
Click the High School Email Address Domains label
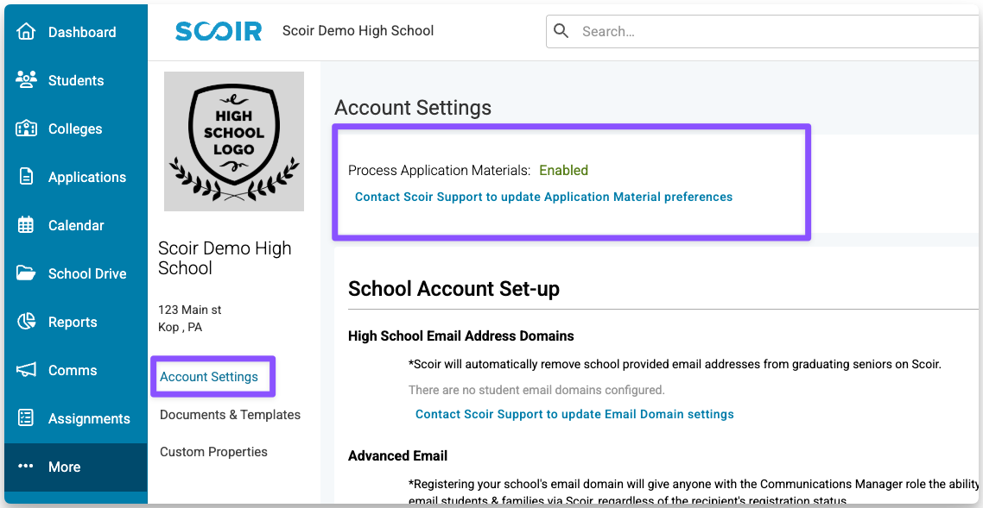tap(460, 336)
